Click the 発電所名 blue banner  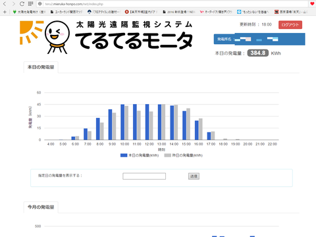click(x=259, y=39)
